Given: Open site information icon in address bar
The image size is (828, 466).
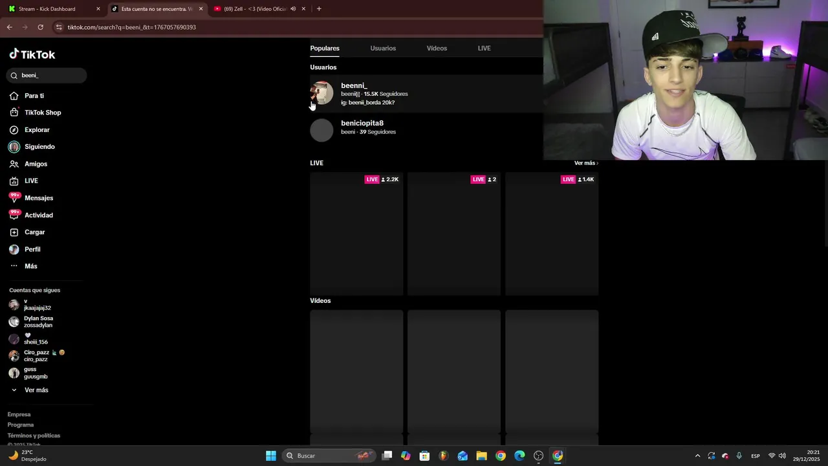Looking at the screenshot, I should (x=59, y=27).
